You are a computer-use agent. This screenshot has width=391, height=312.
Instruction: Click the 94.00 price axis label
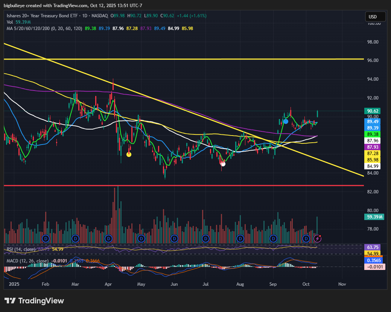click(x=373, y=79)
